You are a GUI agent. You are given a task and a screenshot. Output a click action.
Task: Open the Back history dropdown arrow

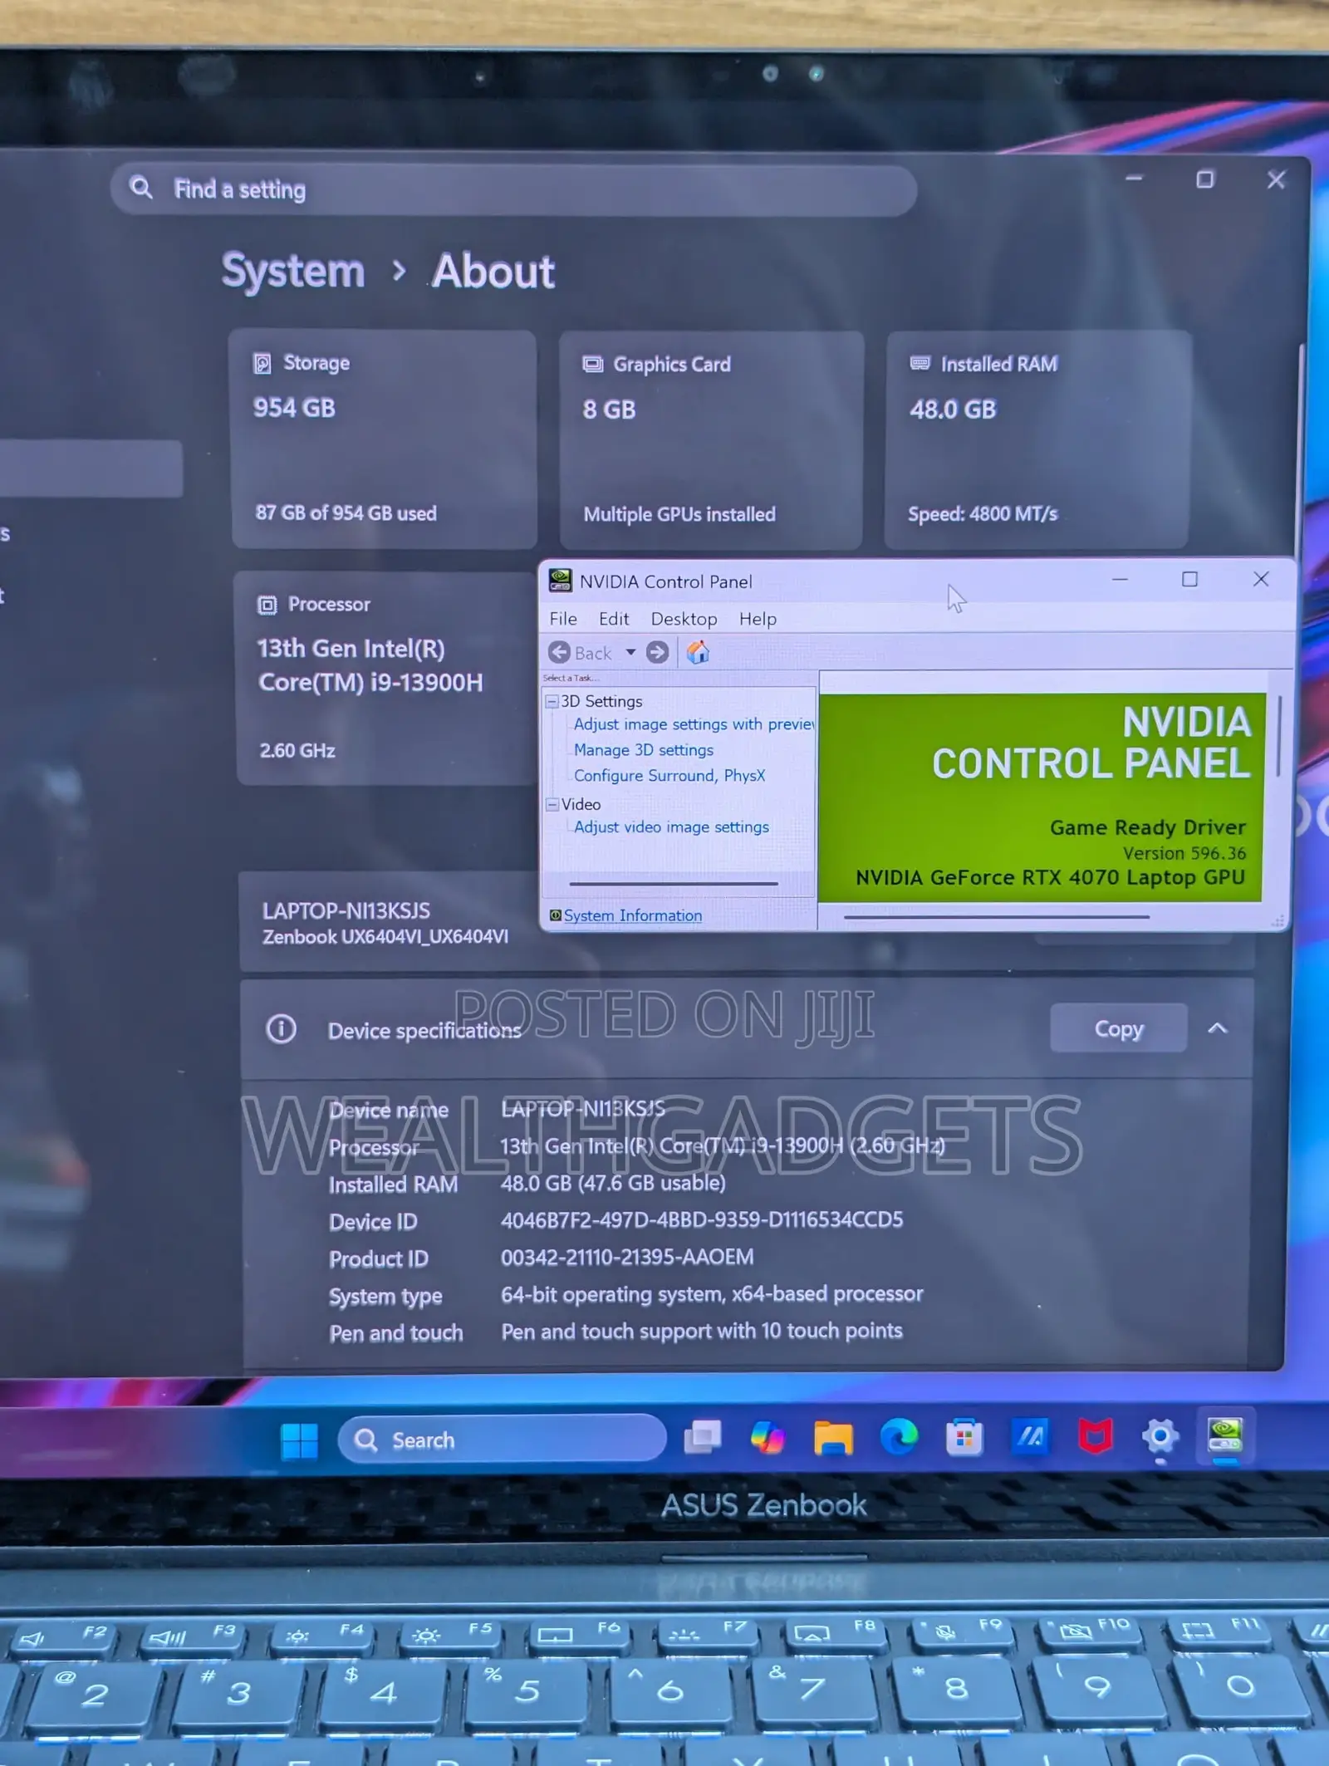click(630, 653)
